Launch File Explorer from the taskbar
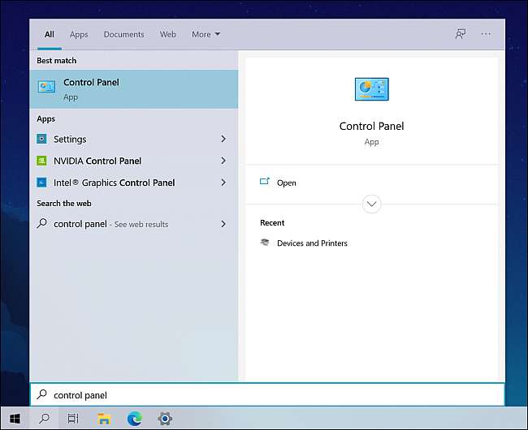This screenshot has height=430, width=528. coord(104,419)
